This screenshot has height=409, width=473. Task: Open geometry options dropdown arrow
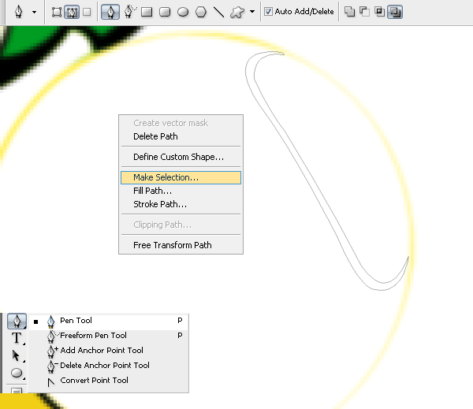252,12
